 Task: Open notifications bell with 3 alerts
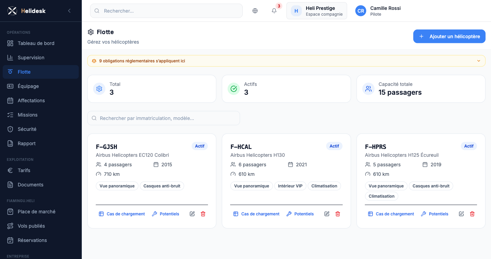pyautogui.click(x=274, y=11)
